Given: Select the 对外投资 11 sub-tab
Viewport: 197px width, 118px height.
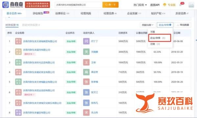Looking at the screenshot, I should coord(12,25).
